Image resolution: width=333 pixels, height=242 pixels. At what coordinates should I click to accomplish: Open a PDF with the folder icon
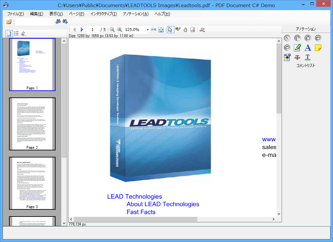(9, 21)
